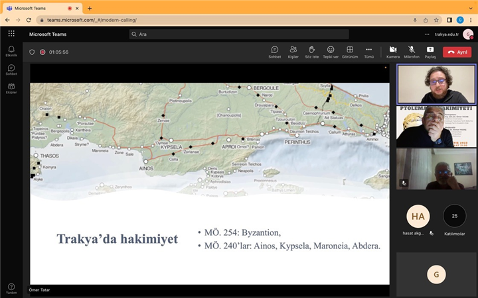Click the 01:05:56 call timer
This screenshot has width=478, height=298.
[x=58, y=52]
